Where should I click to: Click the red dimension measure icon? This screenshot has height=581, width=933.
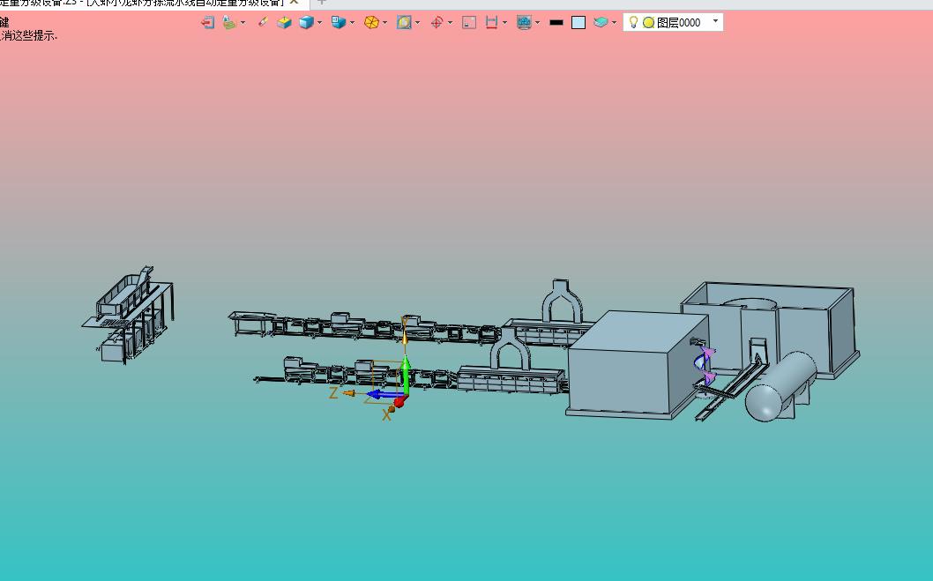(491, 23)
